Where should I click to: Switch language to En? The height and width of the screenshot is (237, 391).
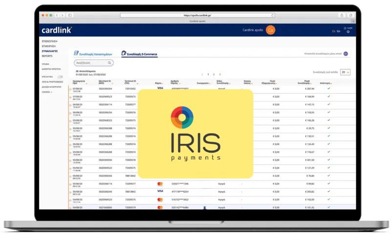pos(337,31)
